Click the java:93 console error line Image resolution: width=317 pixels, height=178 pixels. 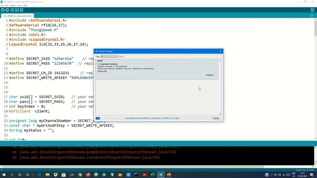click(x=94, y=152)
